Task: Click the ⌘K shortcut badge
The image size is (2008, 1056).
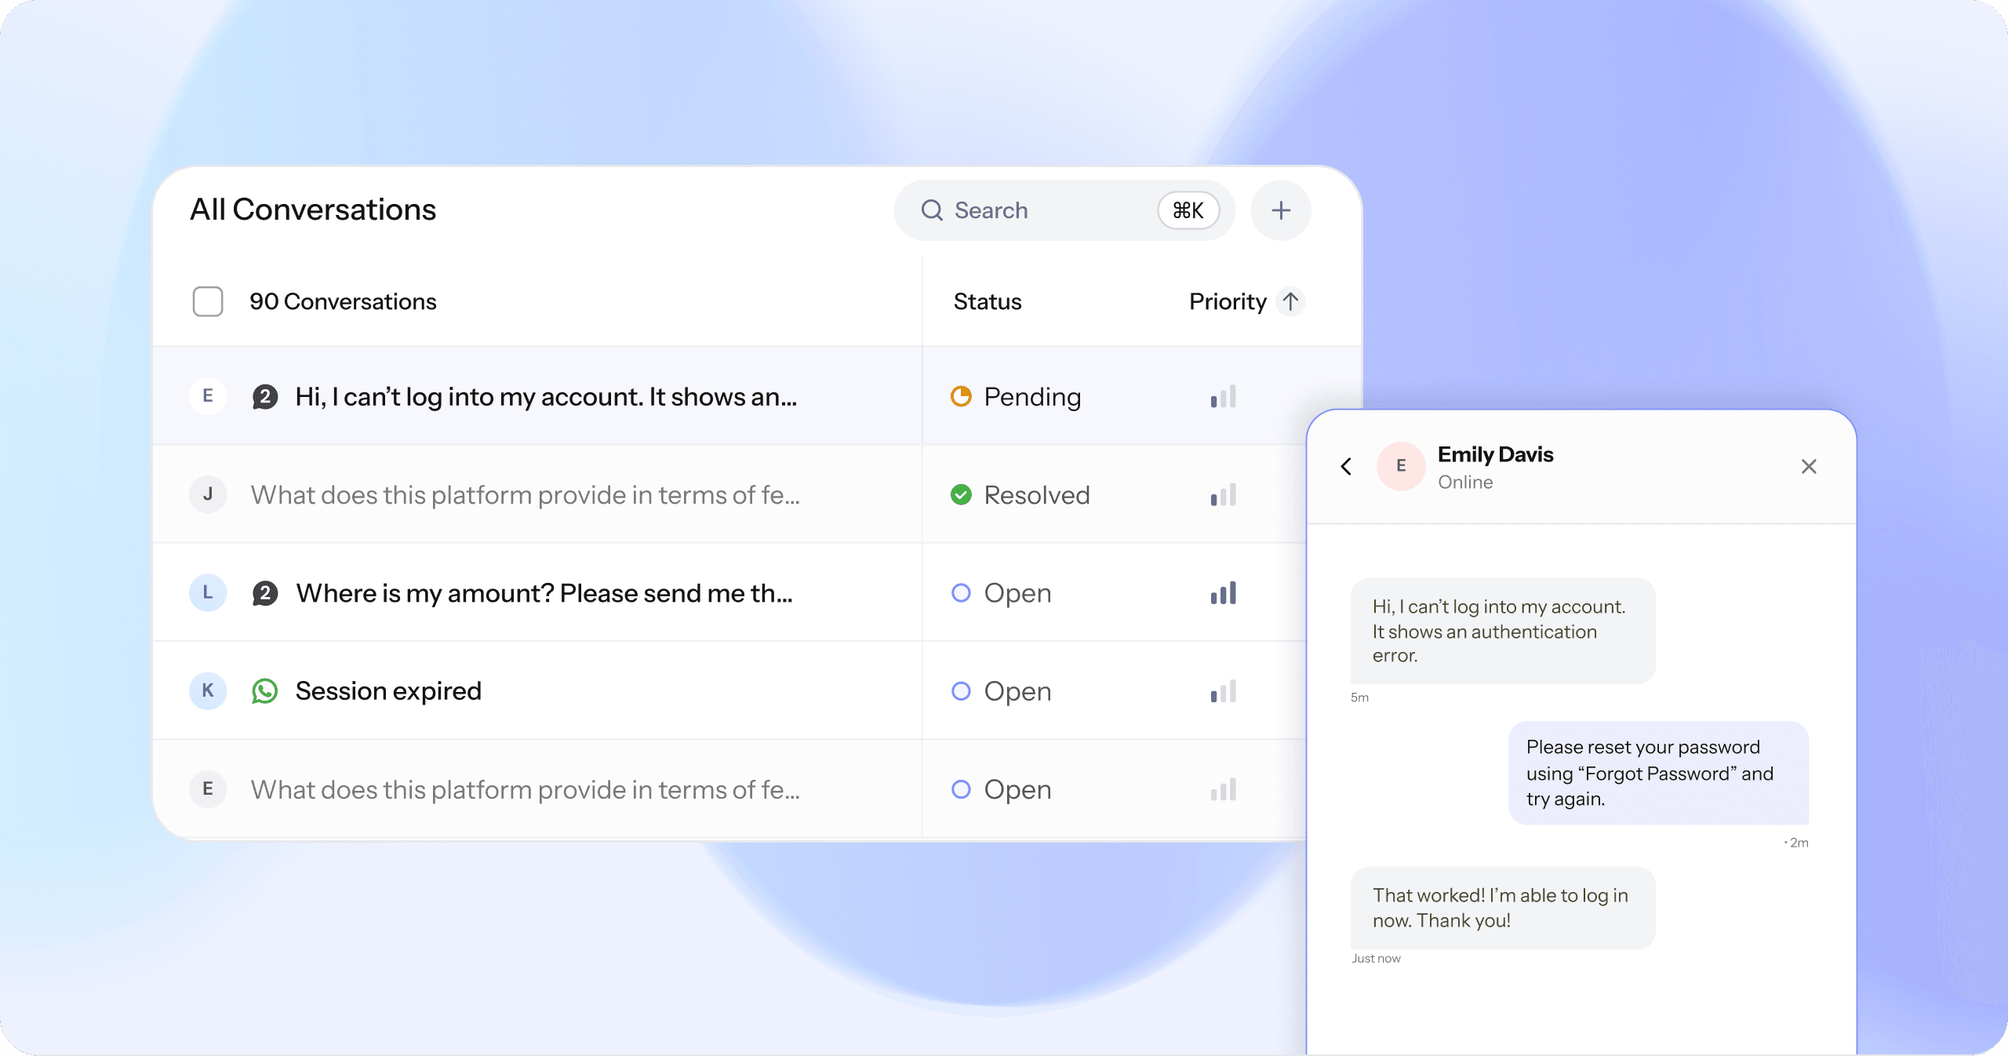Action: (x=1188, y=210)
